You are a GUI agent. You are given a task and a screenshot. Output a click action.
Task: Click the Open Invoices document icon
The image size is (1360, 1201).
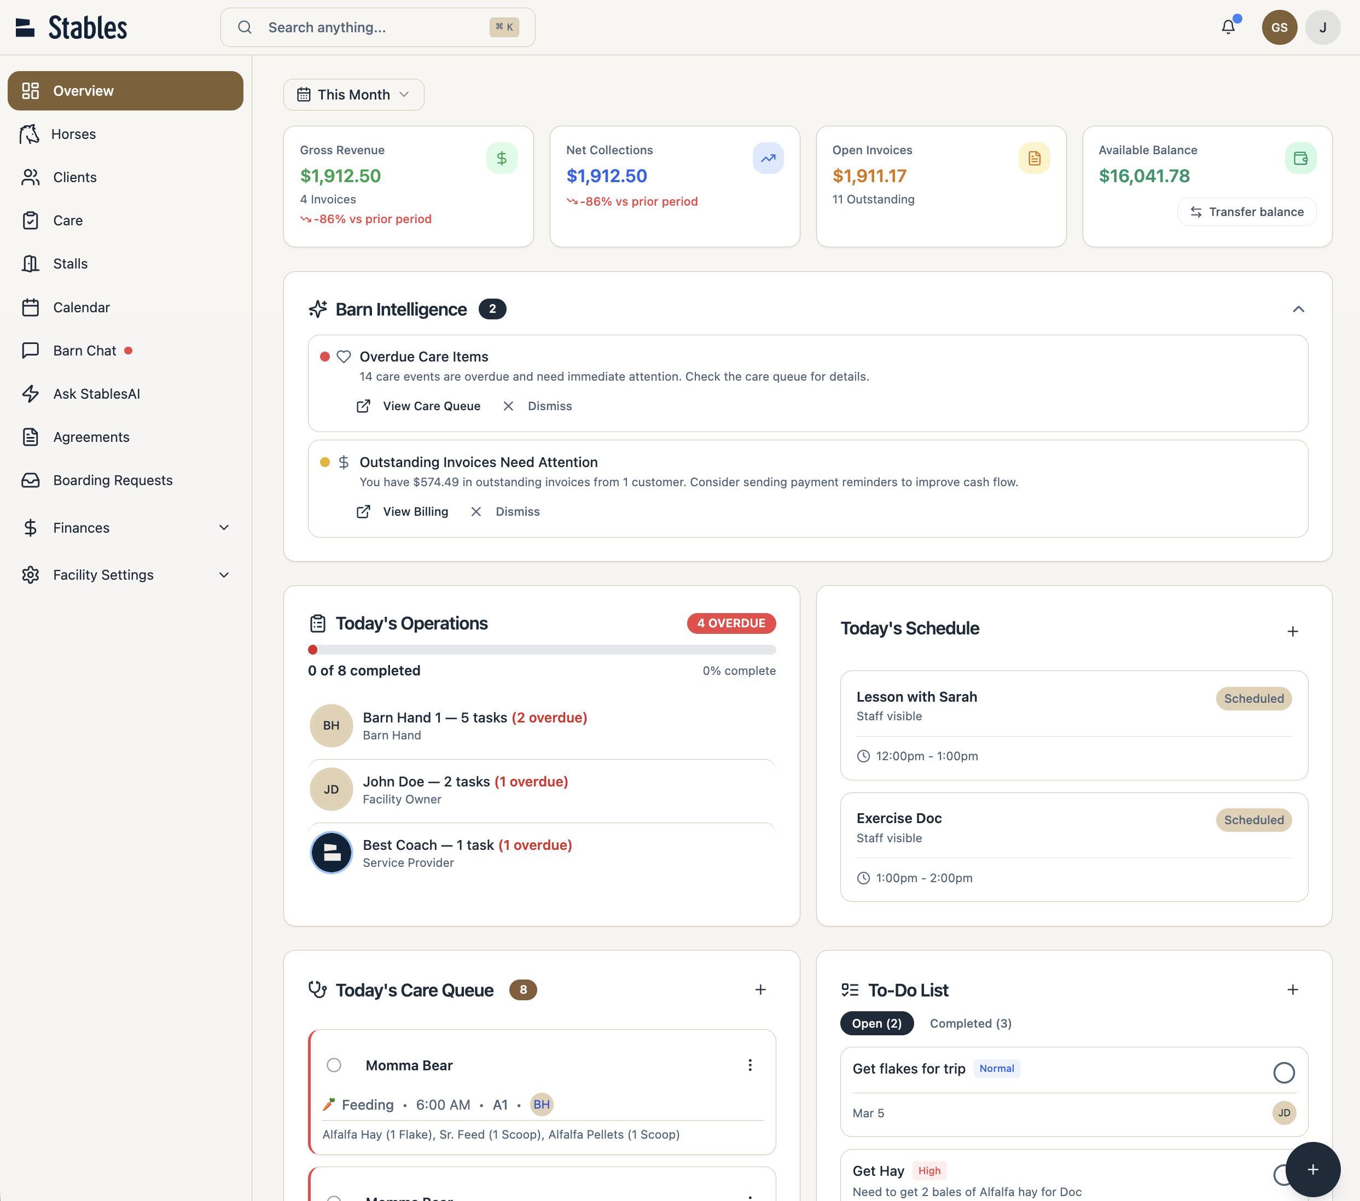(1034, 158)
